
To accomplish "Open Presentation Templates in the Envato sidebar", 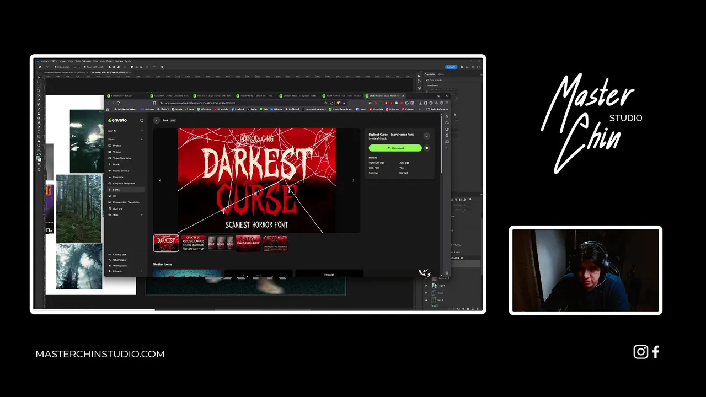I will click(x=126, y=202).
